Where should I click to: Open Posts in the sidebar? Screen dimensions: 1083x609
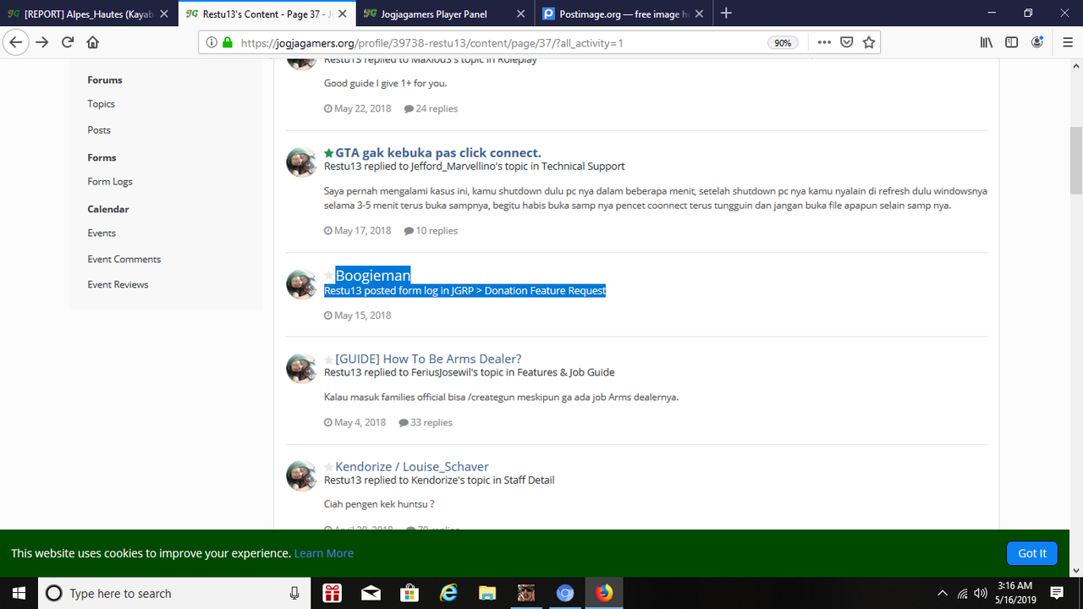point(99,130)
